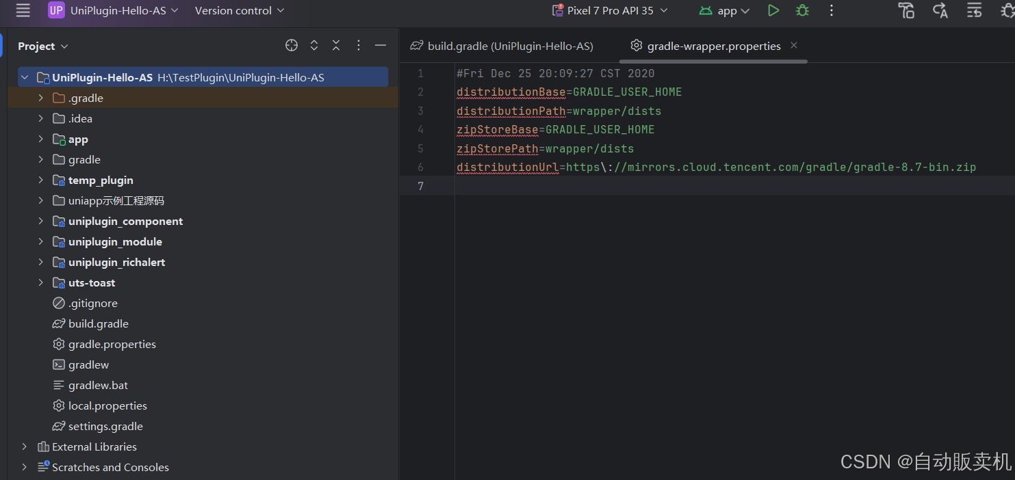Viewport: 1015px width, 480px height.
Task: Expand the uniplugin_module module
Action: (x=41, y=241)
